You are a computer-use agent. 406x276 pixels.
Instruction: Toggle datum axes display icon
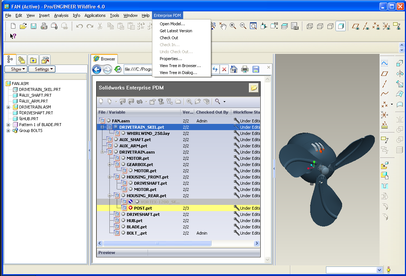366,26
